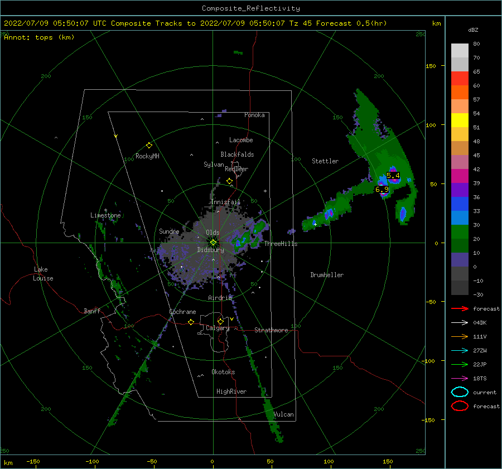Image resolution: width=502 pixels, height=469 pixels.
Task: Select the cyan 27ZW track arrow
Action: pyautogui.click(x=460, y=351)
